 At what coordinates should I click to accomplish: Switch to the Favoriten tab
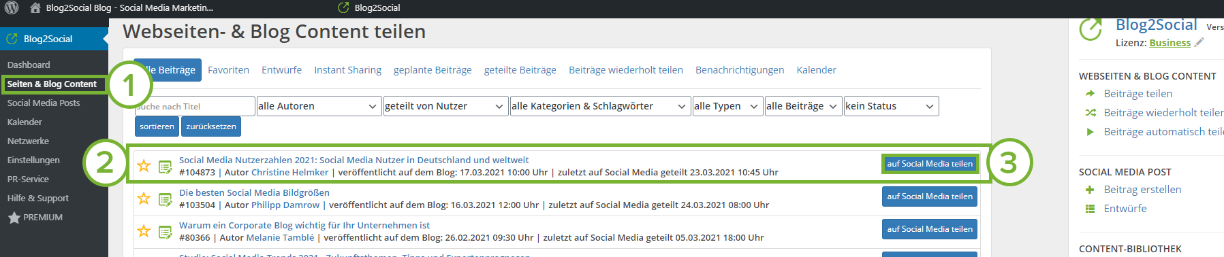point(228,70)
